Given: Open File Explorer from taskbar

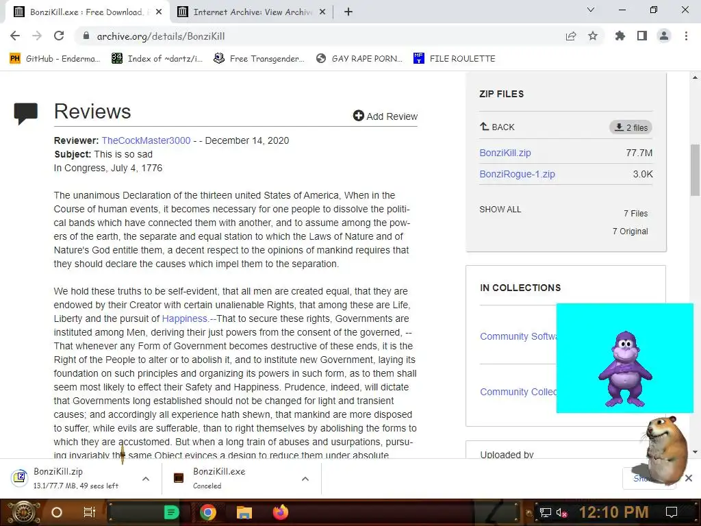Looking at the screenshot, I should [x=244, y=512].
